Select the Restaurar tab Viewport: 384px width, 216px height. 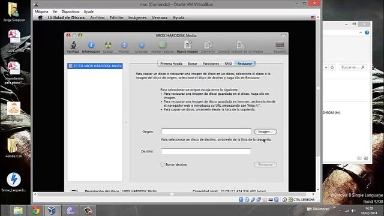245,64
